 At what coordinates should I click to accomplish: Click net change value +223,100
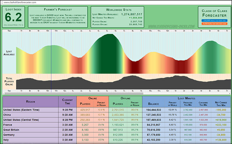[x=221, y=125]
